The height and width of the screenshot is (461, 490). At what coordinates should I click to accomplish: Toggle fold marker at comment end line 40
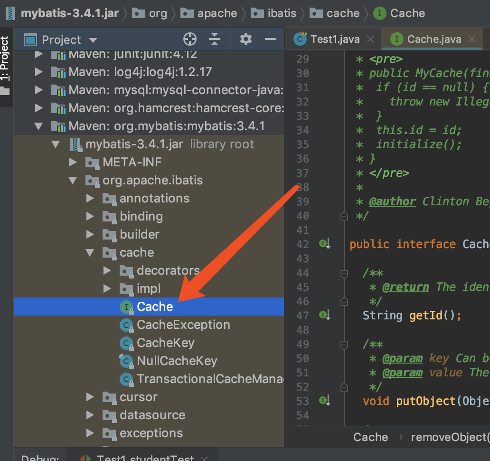(x=344, y=216)
